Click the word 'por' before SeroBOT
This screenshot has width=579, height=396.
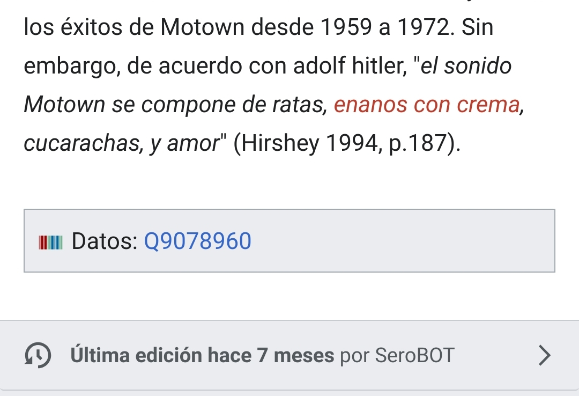coord(354,355)
